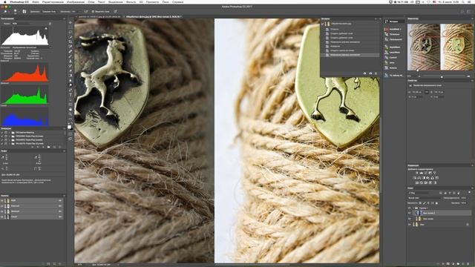Hide the Red channel
Screen dimensions: 475x267
(2, 206)
